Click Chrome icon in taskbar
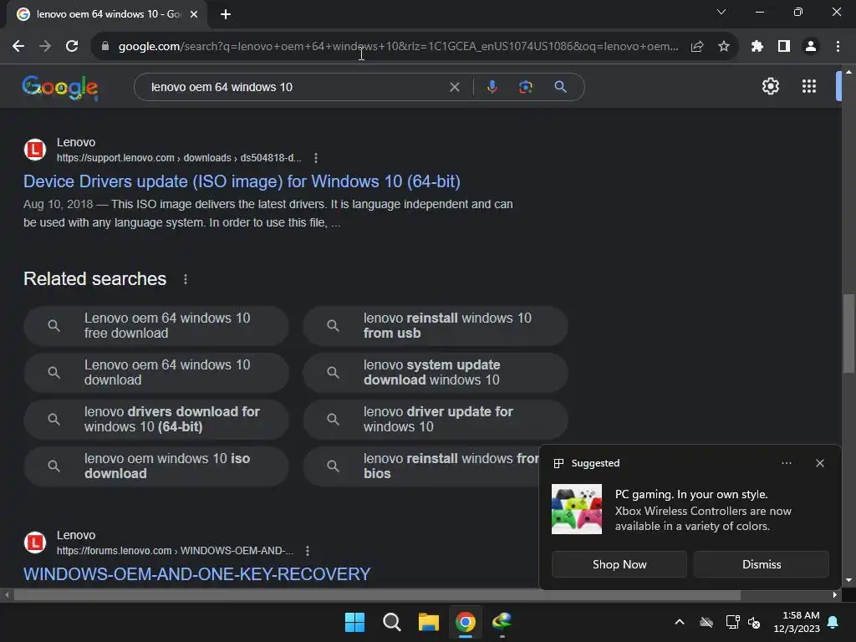The image size is (856, 642). 465,622
